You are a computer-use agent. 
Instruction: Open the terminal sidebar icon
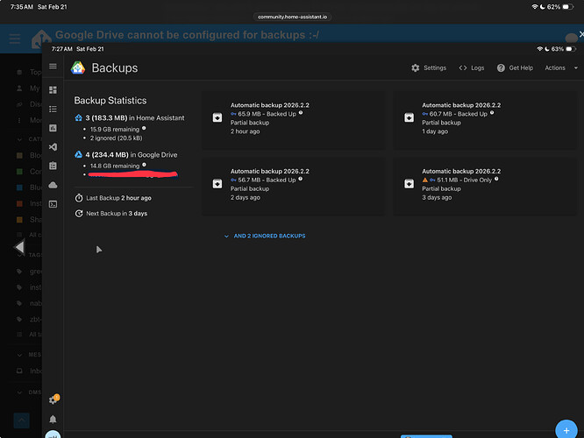tap(53, 204)
